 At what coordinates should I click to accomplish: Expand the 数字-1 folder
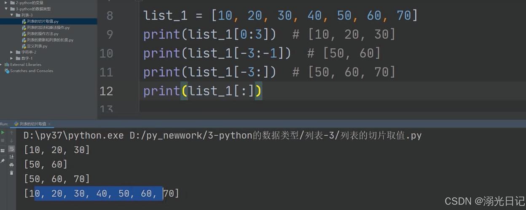(x=12, y=58)
